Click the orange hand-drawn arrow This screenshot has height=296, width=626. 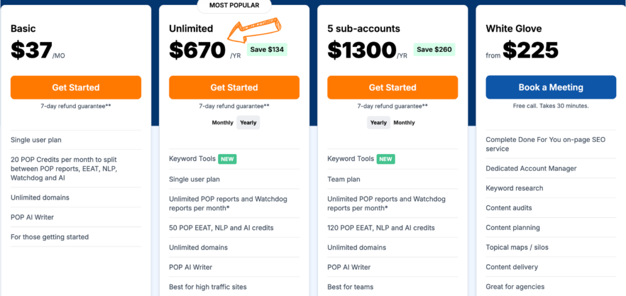[255, 29]
